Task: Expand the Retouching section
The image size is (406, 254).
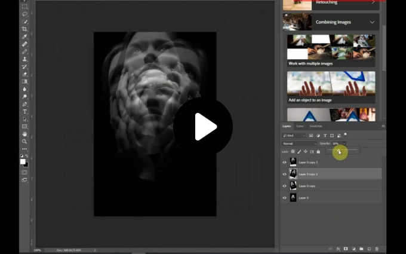Action: point(373,2)
